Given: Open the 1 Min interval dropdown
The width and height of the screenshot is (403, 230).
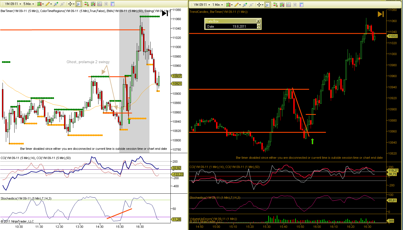Looking at the screenshot, I should 218,5.
